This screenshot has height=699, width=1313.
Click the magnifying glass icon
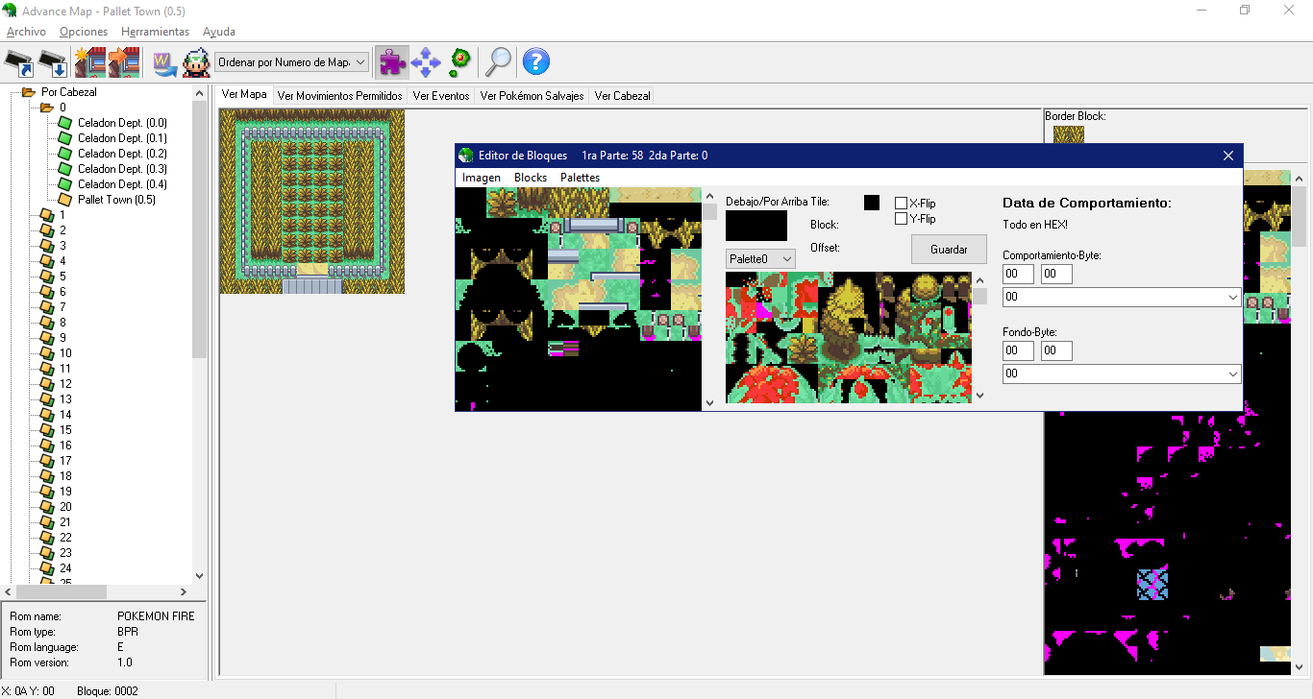498,62
